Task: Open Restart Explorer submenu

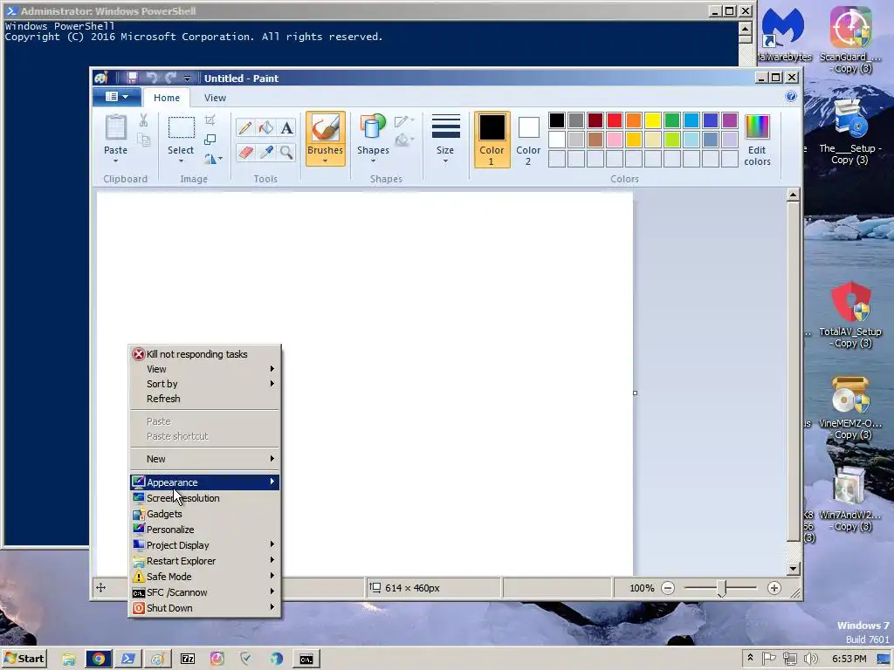Action: (x=204, y=561)
